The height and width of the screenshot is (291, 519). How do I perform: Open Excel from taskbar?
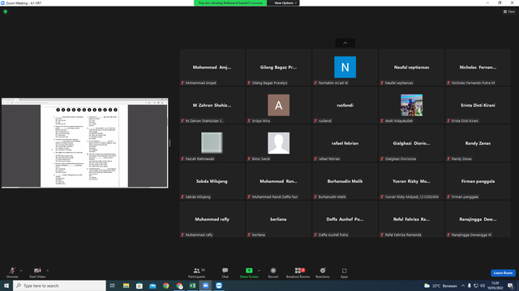coord(192,285)
